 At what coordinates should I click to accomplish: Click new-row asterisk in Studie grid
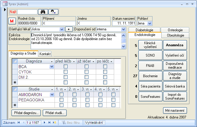15,105
